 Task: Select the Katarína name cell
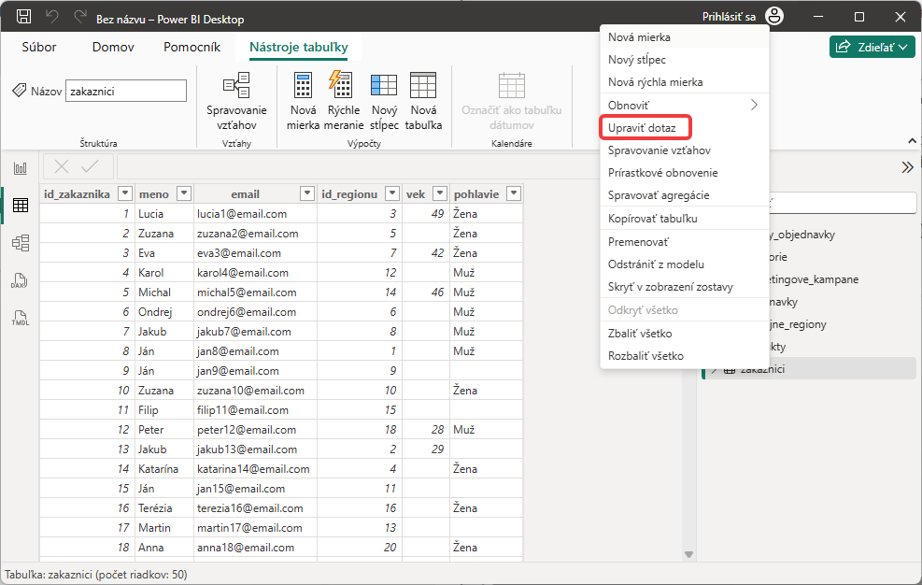click(164, 469)
